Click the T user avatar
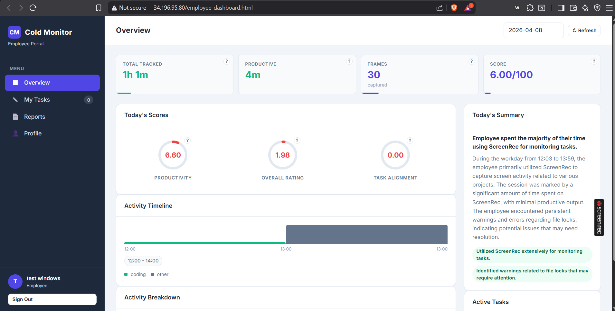 pyautogui.click(x=15, y=281)
